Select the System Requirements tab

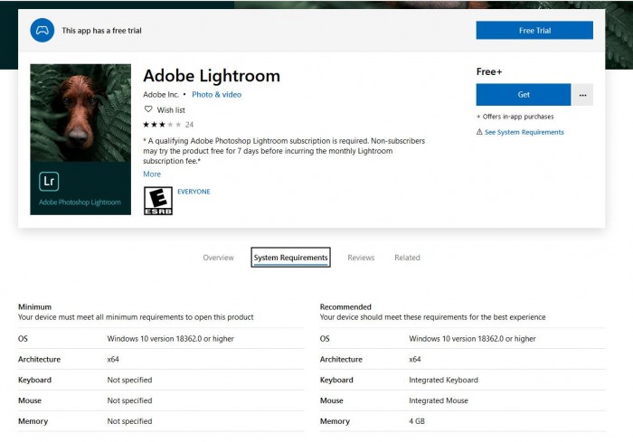pos(290,258)
